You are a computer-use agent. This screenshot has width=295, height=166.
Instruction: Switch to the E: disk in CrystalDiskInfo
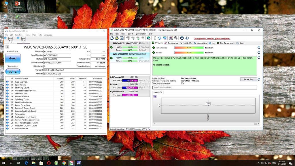23,40
